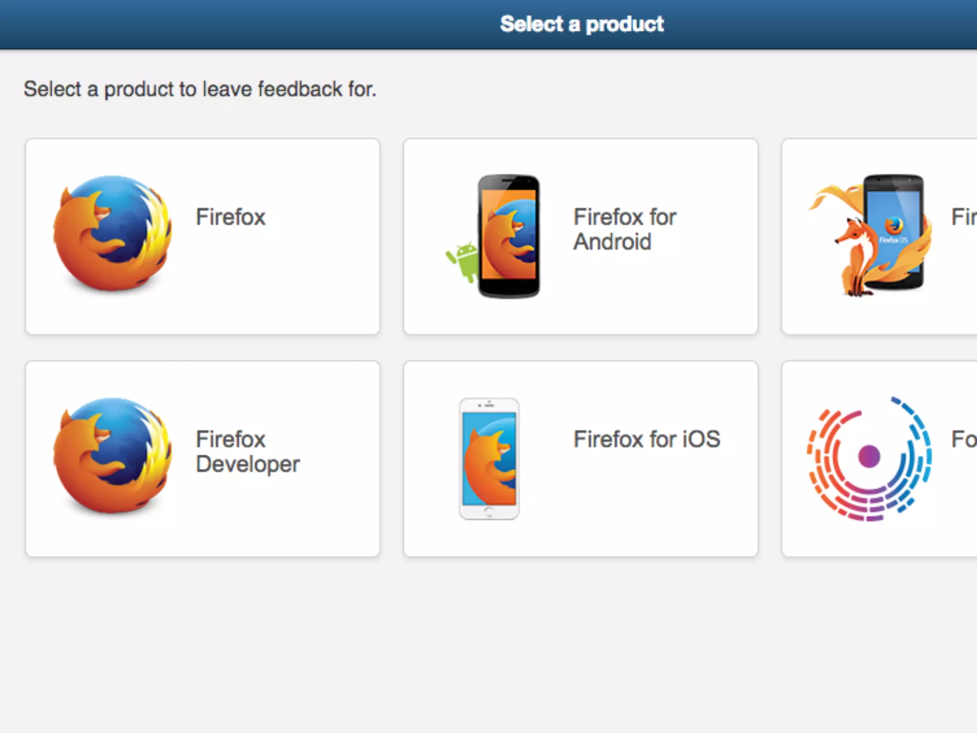Click the colorful circular dashed logo icon
The height and width of the screenshot is (733, 977).
pyautogui.click(x=869, y=459)
